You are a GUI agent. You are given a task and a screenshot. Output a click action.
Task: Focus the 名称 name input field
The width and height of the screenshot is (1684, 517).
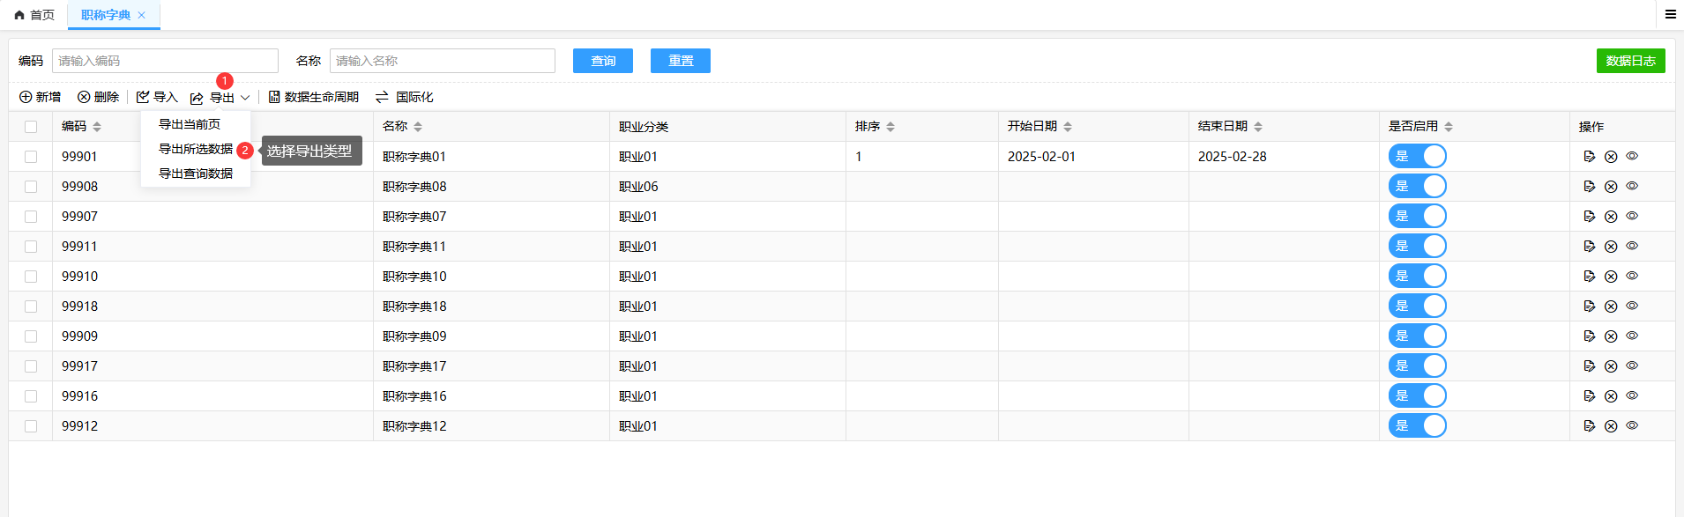tap(442, 61)
